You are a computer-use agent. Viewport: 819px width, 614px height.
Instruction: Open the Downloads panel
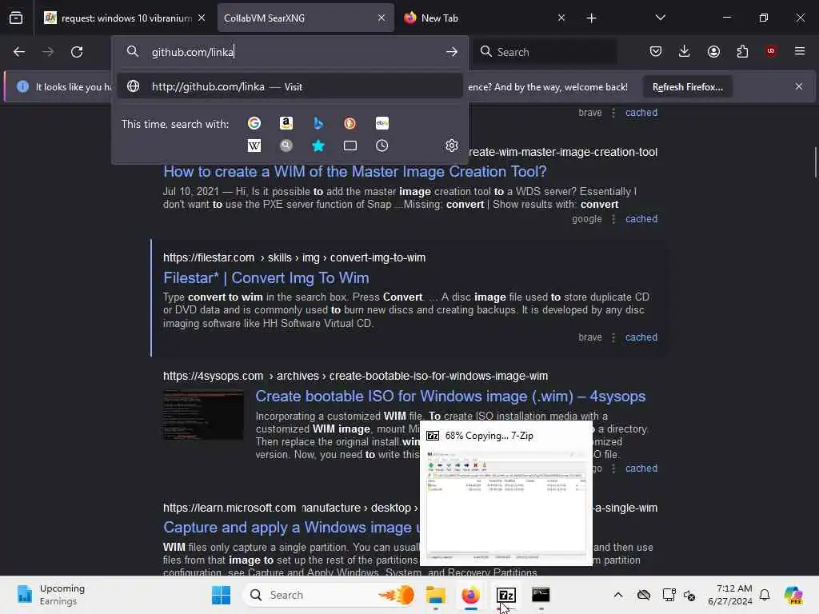685,51
